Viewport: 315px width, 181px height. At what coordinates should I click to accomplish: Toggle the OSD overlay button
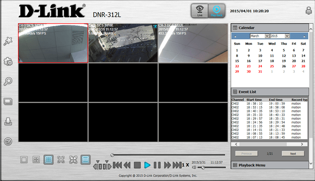tap(86, 160)
